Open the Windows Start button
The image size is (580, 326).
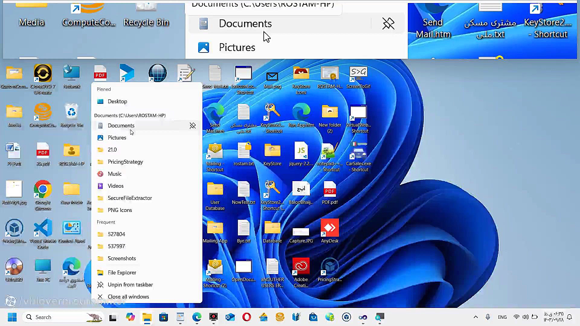click(x=12, y=317)
